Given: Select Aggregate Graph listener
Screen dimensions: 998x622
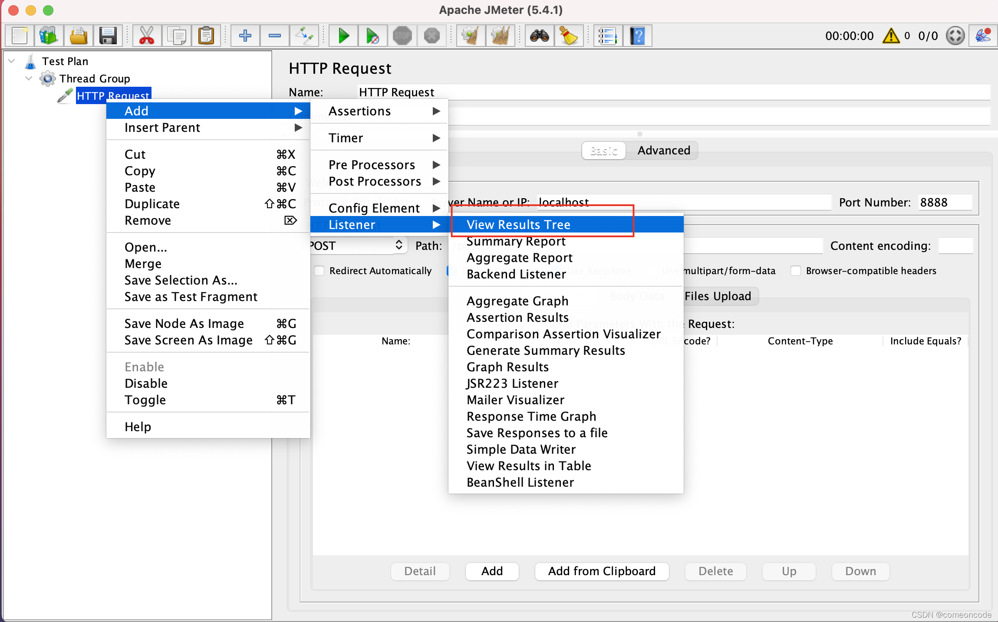Looking at the screenshot, I should pyautogui.click(x=566, y=301).
